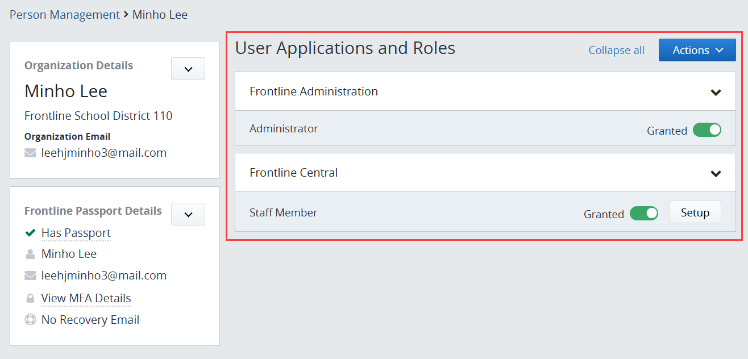Screen dimensions: 748x359
Task: Click the organization email leehjminho3@mail.com
Action: coord(104,153)
